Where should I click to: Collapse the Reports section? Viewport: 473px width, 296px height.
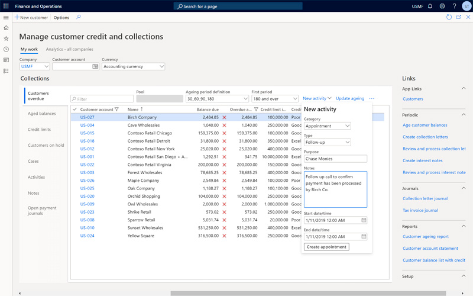click(464, 226)
